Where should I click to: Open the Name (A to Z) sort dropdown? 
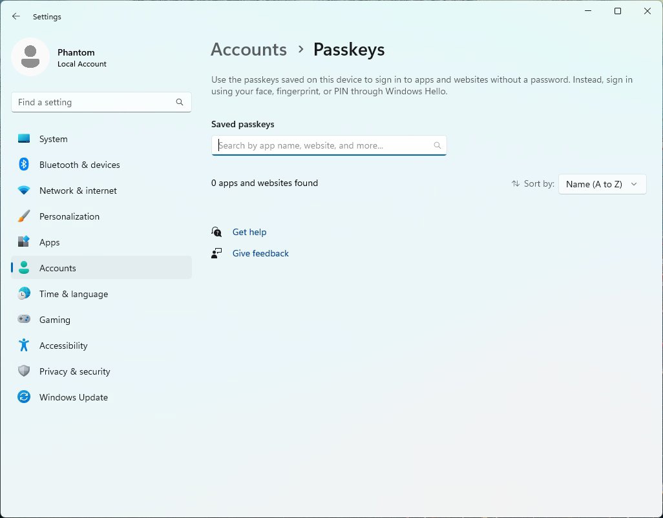tap(602, 183)
